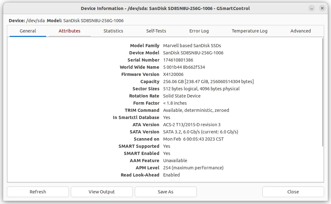Click the Sector Sizes value text
Image resolution: width=331 pixels, height=204 pixels.
click(202, 89)
